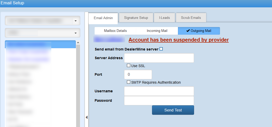Enable Send email from DealerMine server
272x127 pixels.
(161, 49)
